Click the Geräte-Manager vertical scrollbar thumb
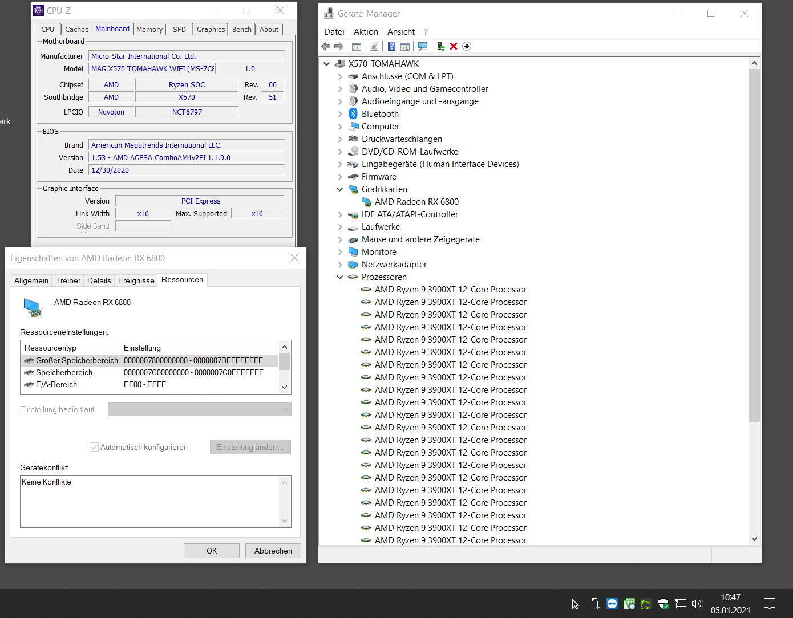 pyautogui.click(x=754, y=245)
